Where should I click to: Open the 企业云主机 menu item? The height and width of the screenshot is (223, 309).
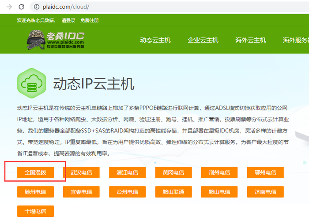tap(203, 40)
